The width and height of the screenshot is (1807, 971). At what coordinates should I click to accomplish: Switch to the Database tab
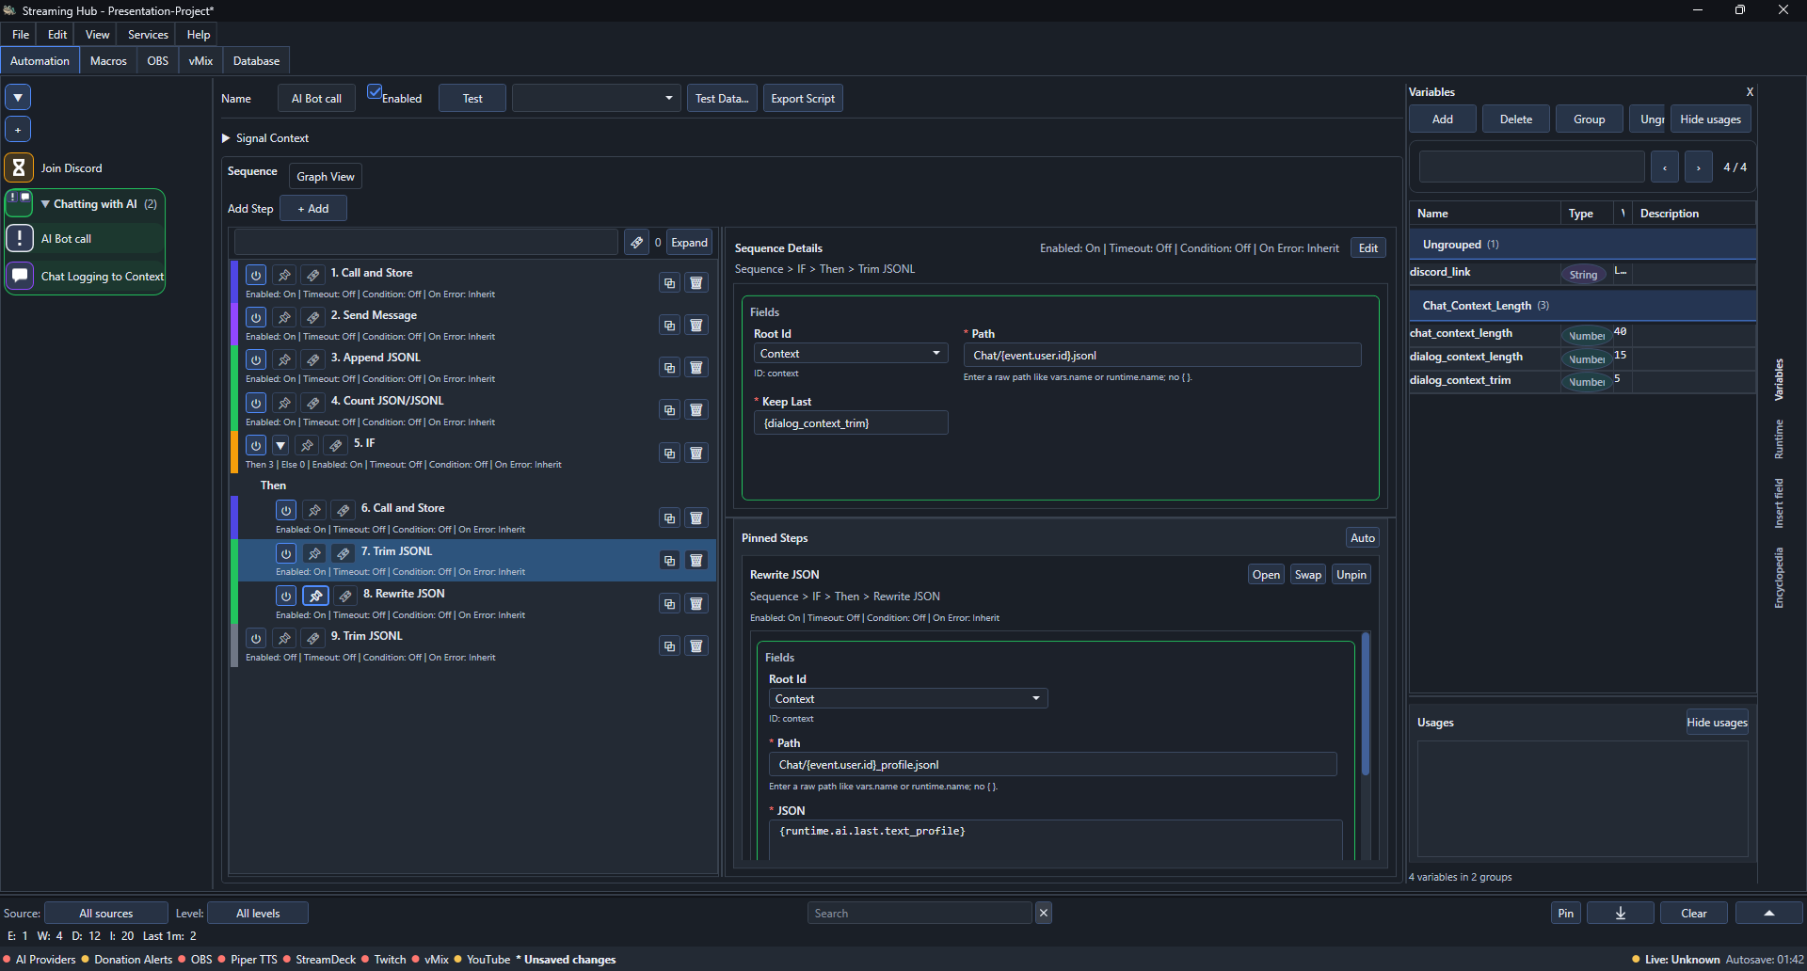256,61
